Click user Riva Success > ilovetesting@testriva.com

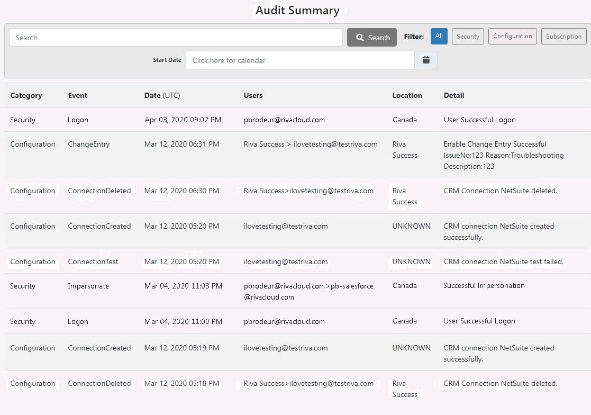coord(311,144)
